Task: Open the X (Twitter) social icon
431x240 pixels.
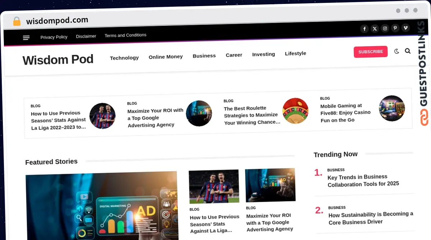Action: [375, 29]
